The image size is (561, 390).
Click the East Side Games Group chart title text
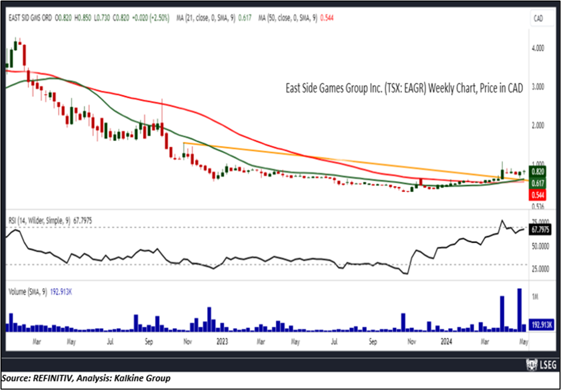pos(404,89)
